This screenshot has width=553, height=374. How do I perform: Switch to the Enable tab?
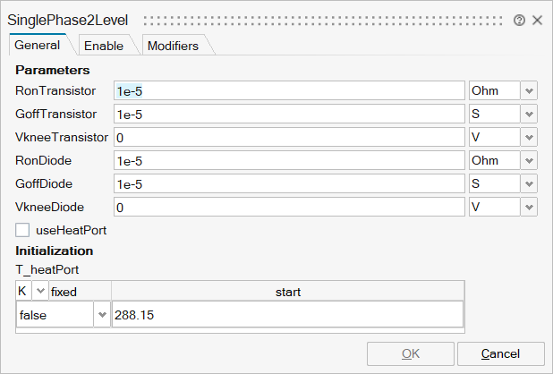pyautogui.click(x=104, y=46)
